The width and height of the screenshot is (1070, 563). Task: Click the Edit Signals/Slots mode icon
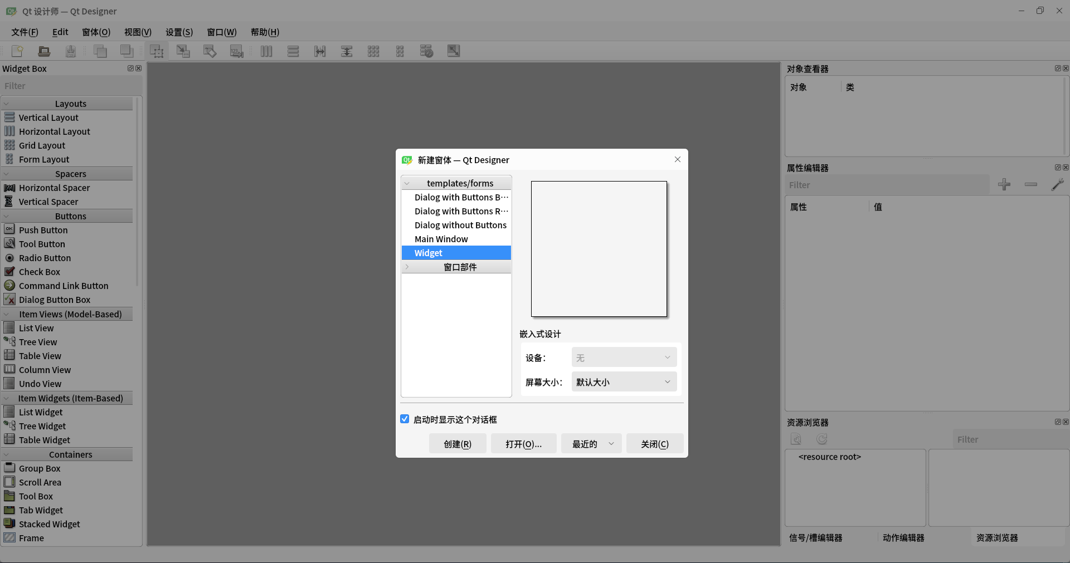click(183, 51)
